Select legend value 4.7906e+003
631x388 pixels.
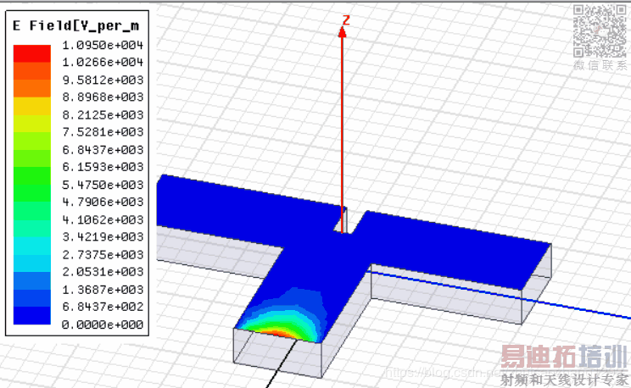point(103,202)
